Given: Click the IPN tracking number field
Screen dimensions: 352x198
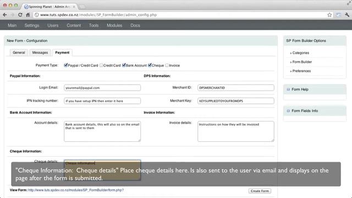Looking at the screenshot, I should pos(102,101).
